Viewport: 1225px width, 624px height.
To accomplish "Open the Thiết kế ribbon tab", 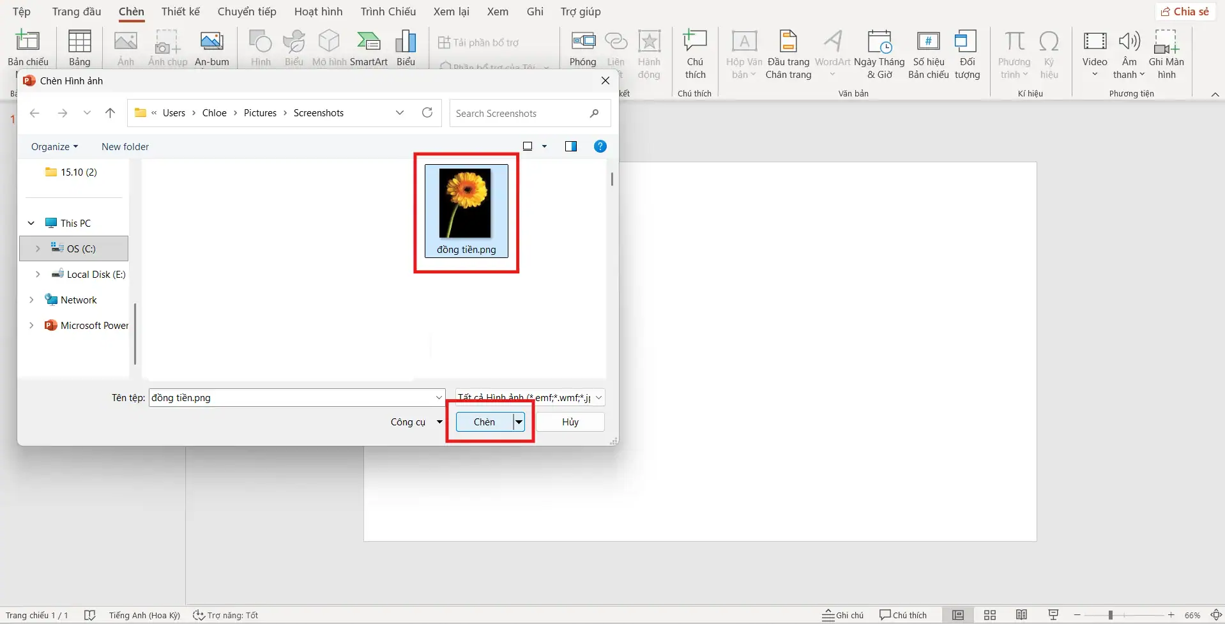I will [180, 11].
